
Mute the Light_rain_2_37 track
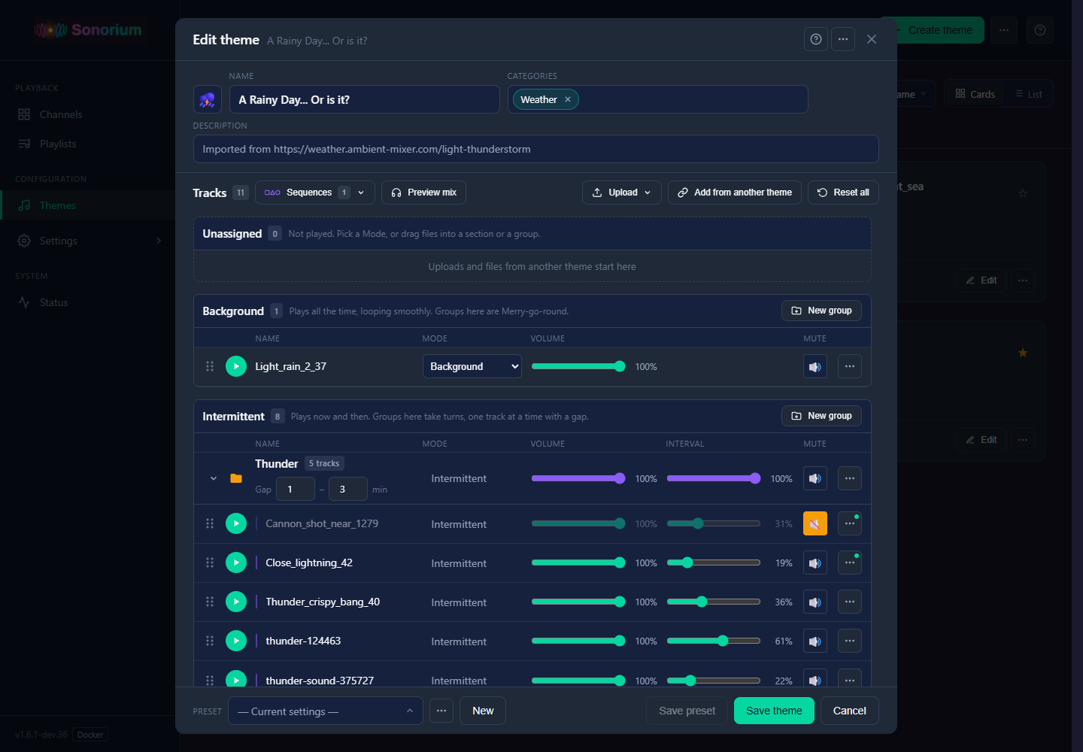click(x=815, y=366)
